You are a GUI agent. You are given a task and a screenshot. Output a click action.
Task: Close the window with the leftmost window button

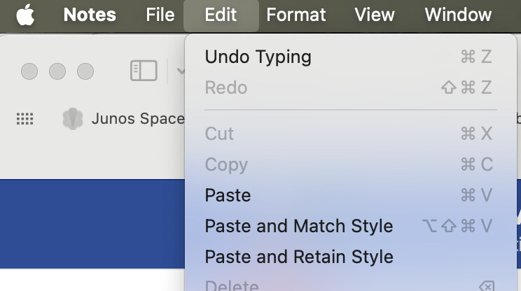point(29,71)
